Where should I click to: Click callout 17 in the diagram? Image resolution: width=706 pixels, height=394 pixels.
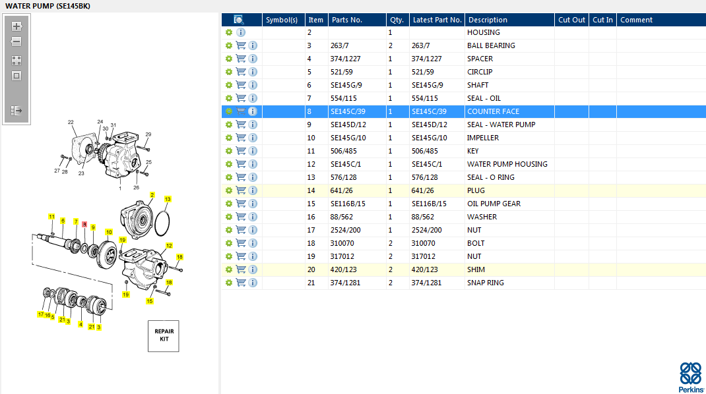(41, 314)
